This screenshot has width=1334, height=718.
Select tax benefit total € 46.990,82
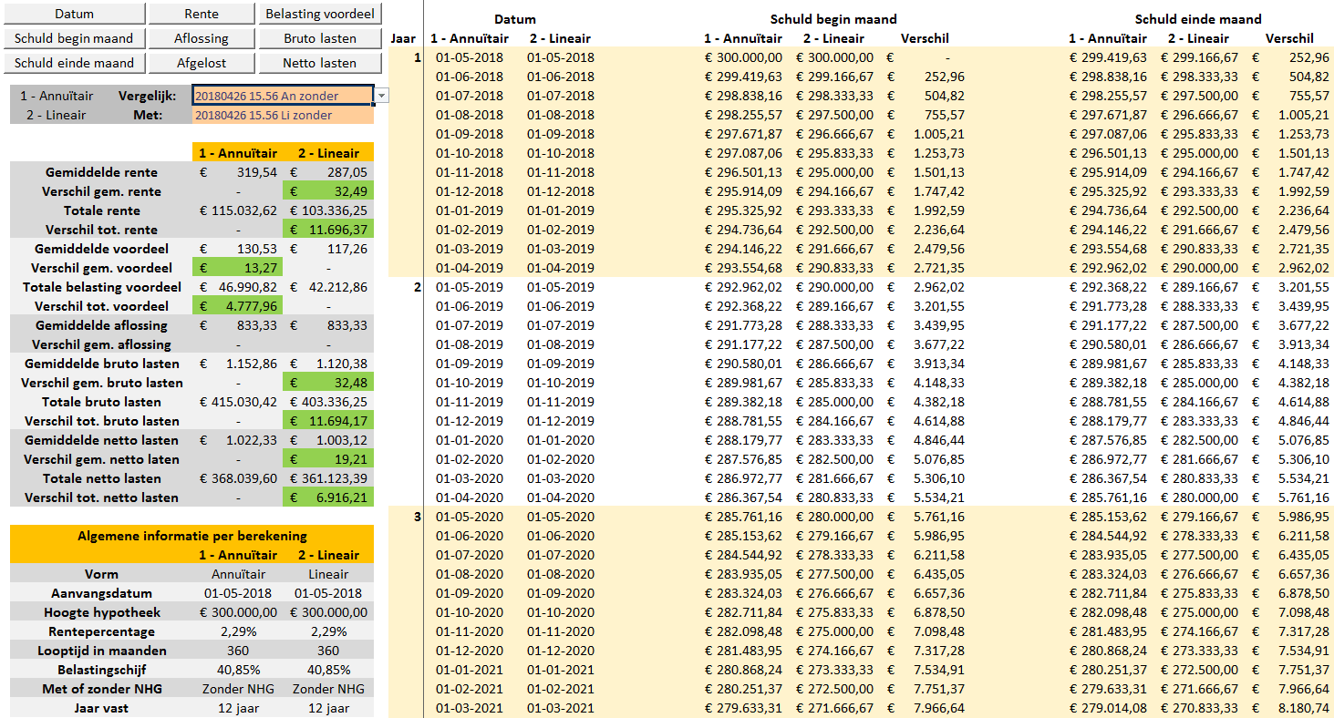pyautogui.click(x=237, y=287)
